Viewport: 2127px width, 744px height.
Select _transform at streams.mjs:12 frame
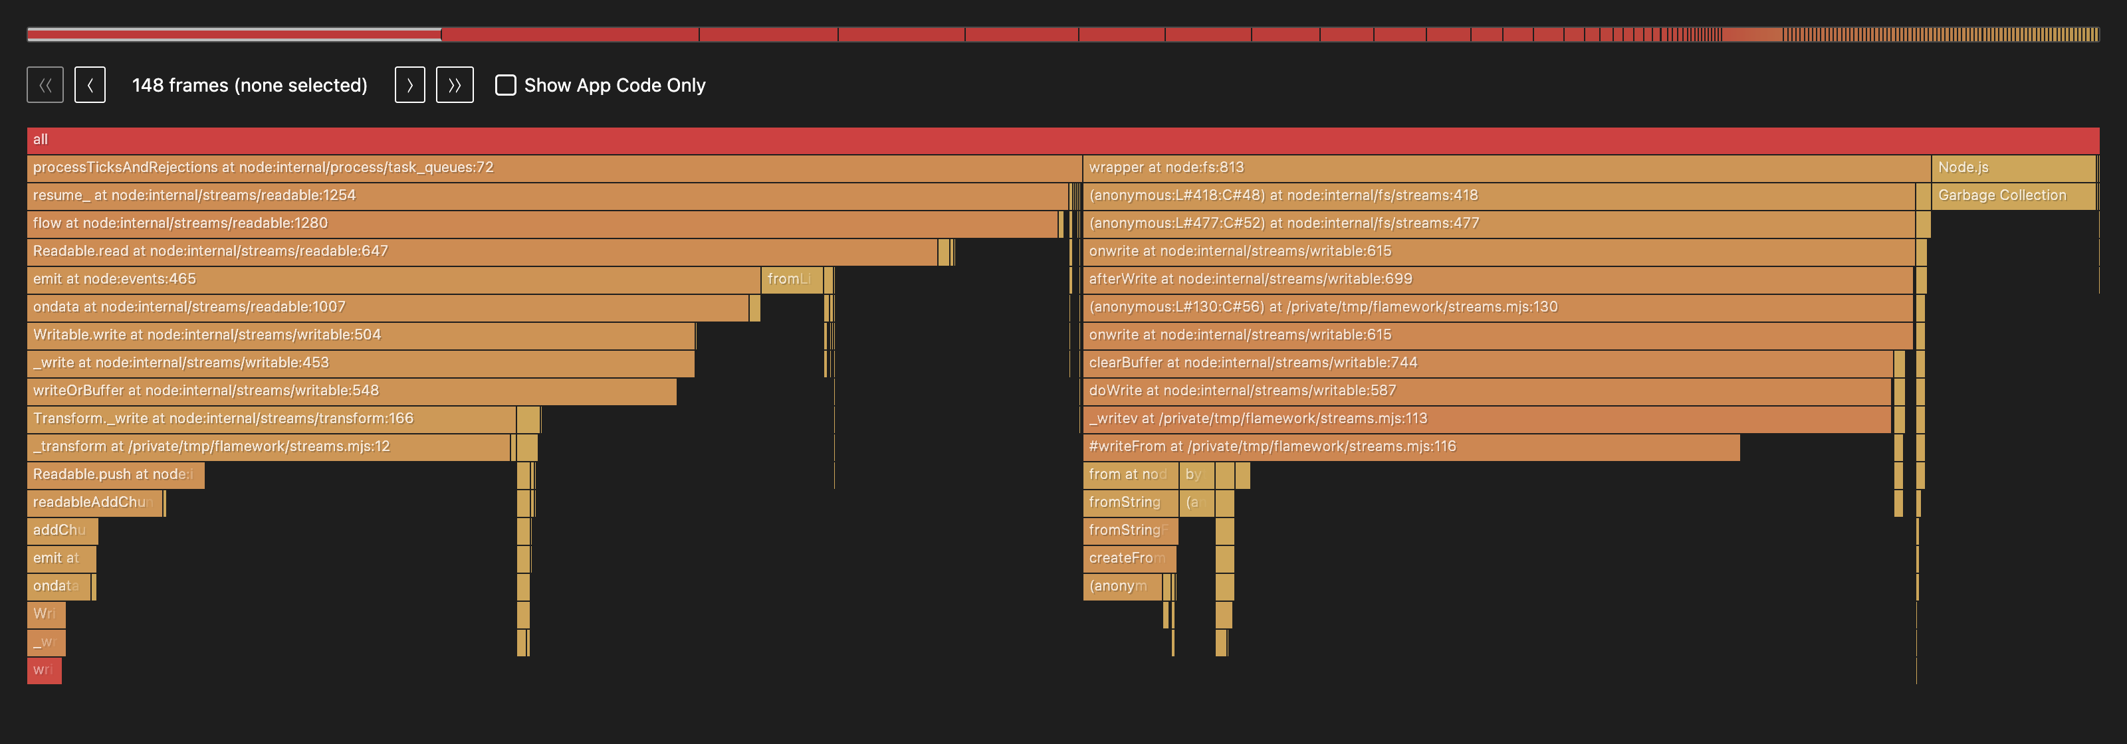click(x=269, y=447)
